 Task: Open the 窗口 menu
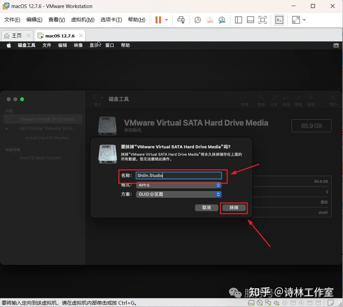[110, 45]
